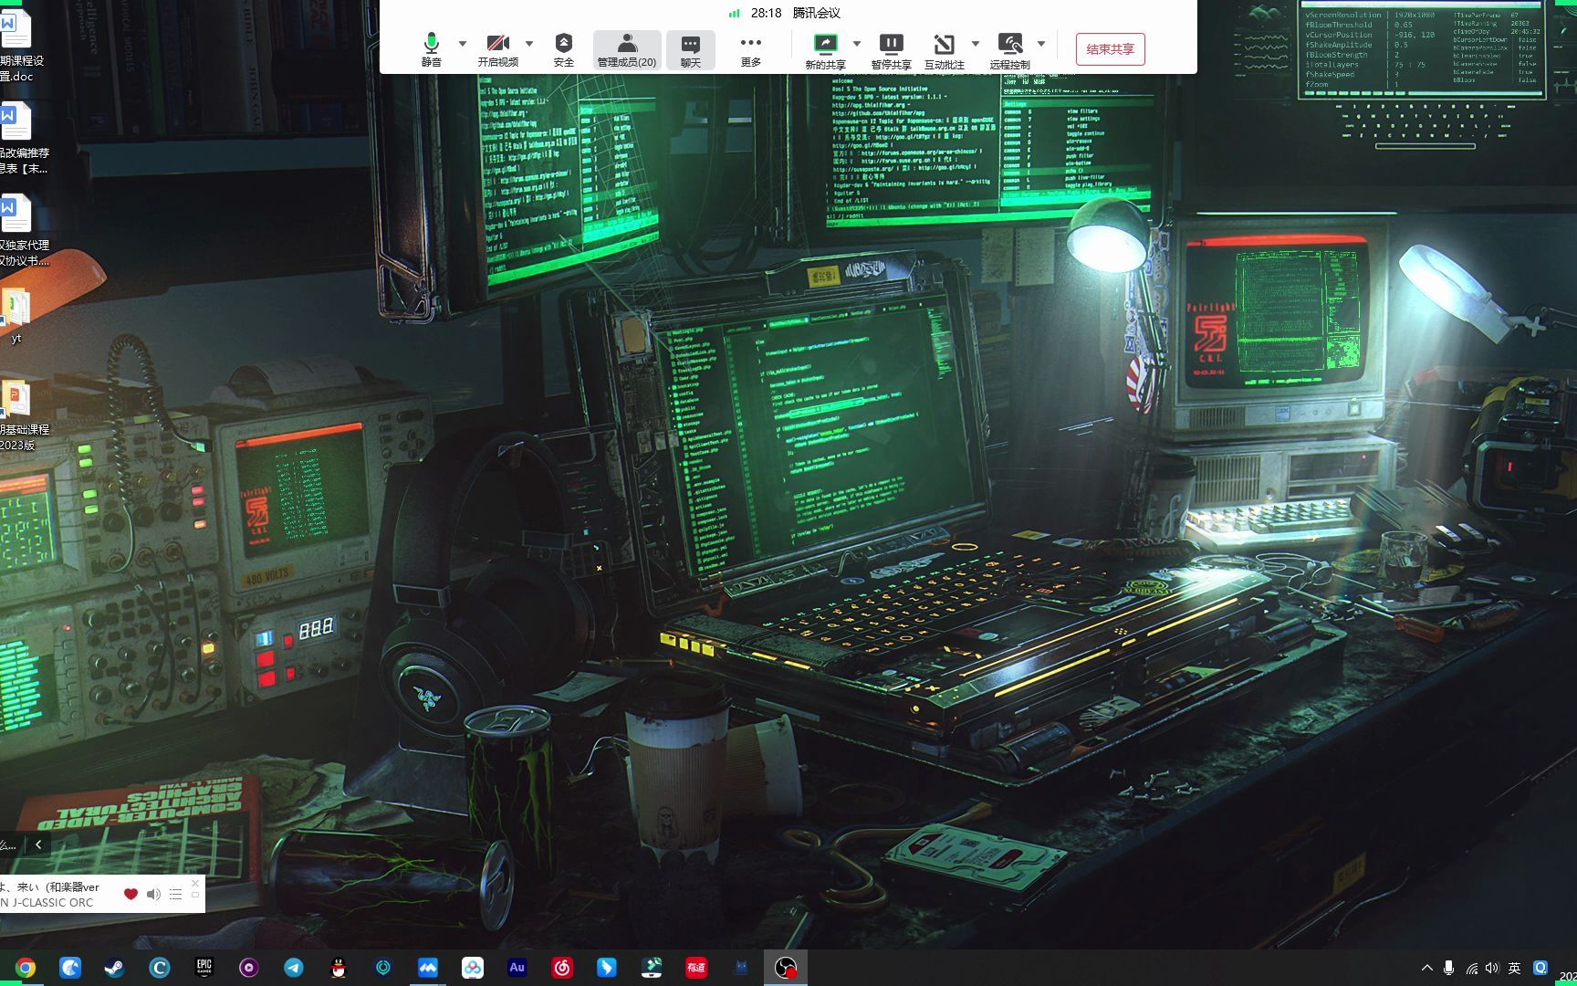Open Telegram from the taskbar

pos(294,968)
